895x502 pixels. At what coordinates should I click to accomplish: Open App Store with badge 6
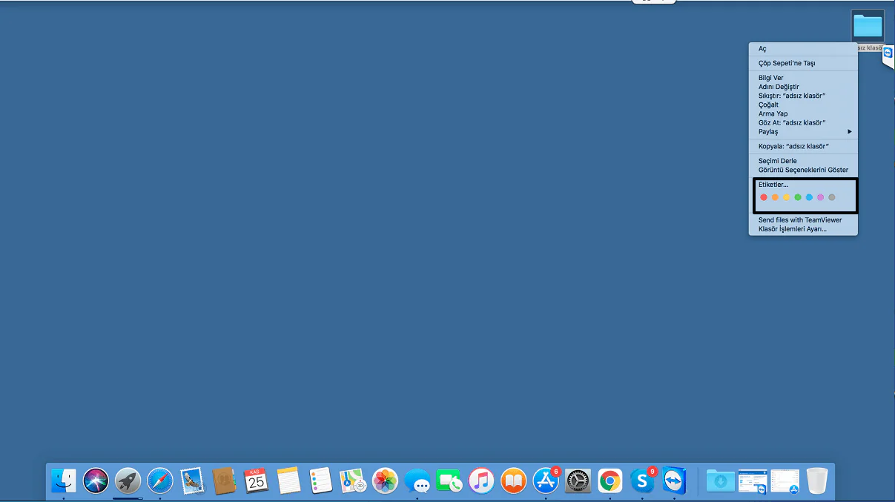point(546,480)
